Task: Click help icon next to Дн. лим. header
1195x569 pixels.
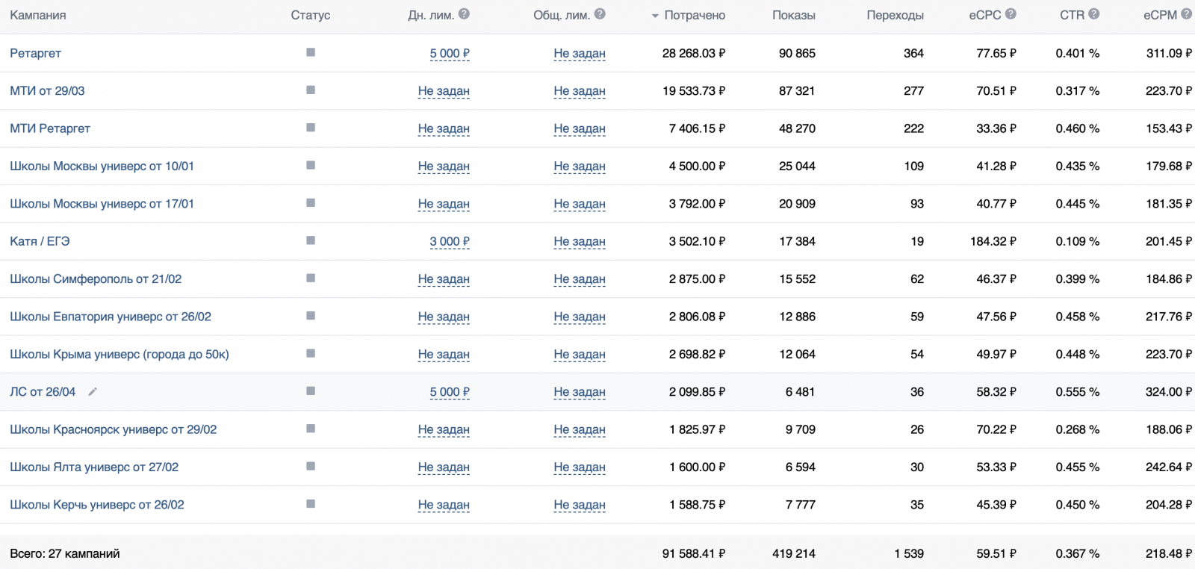Action: 464,14
